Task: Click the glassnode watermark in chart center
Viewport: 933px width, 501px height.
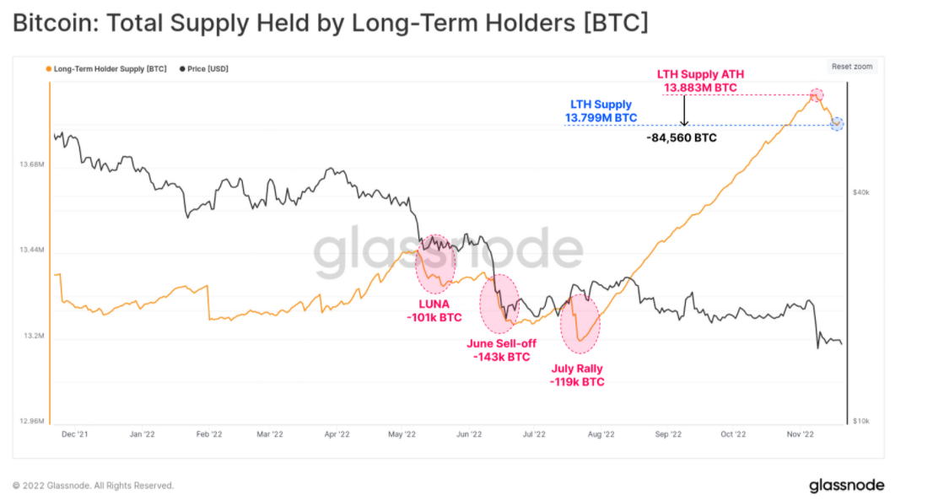Action: coord(448,250)
